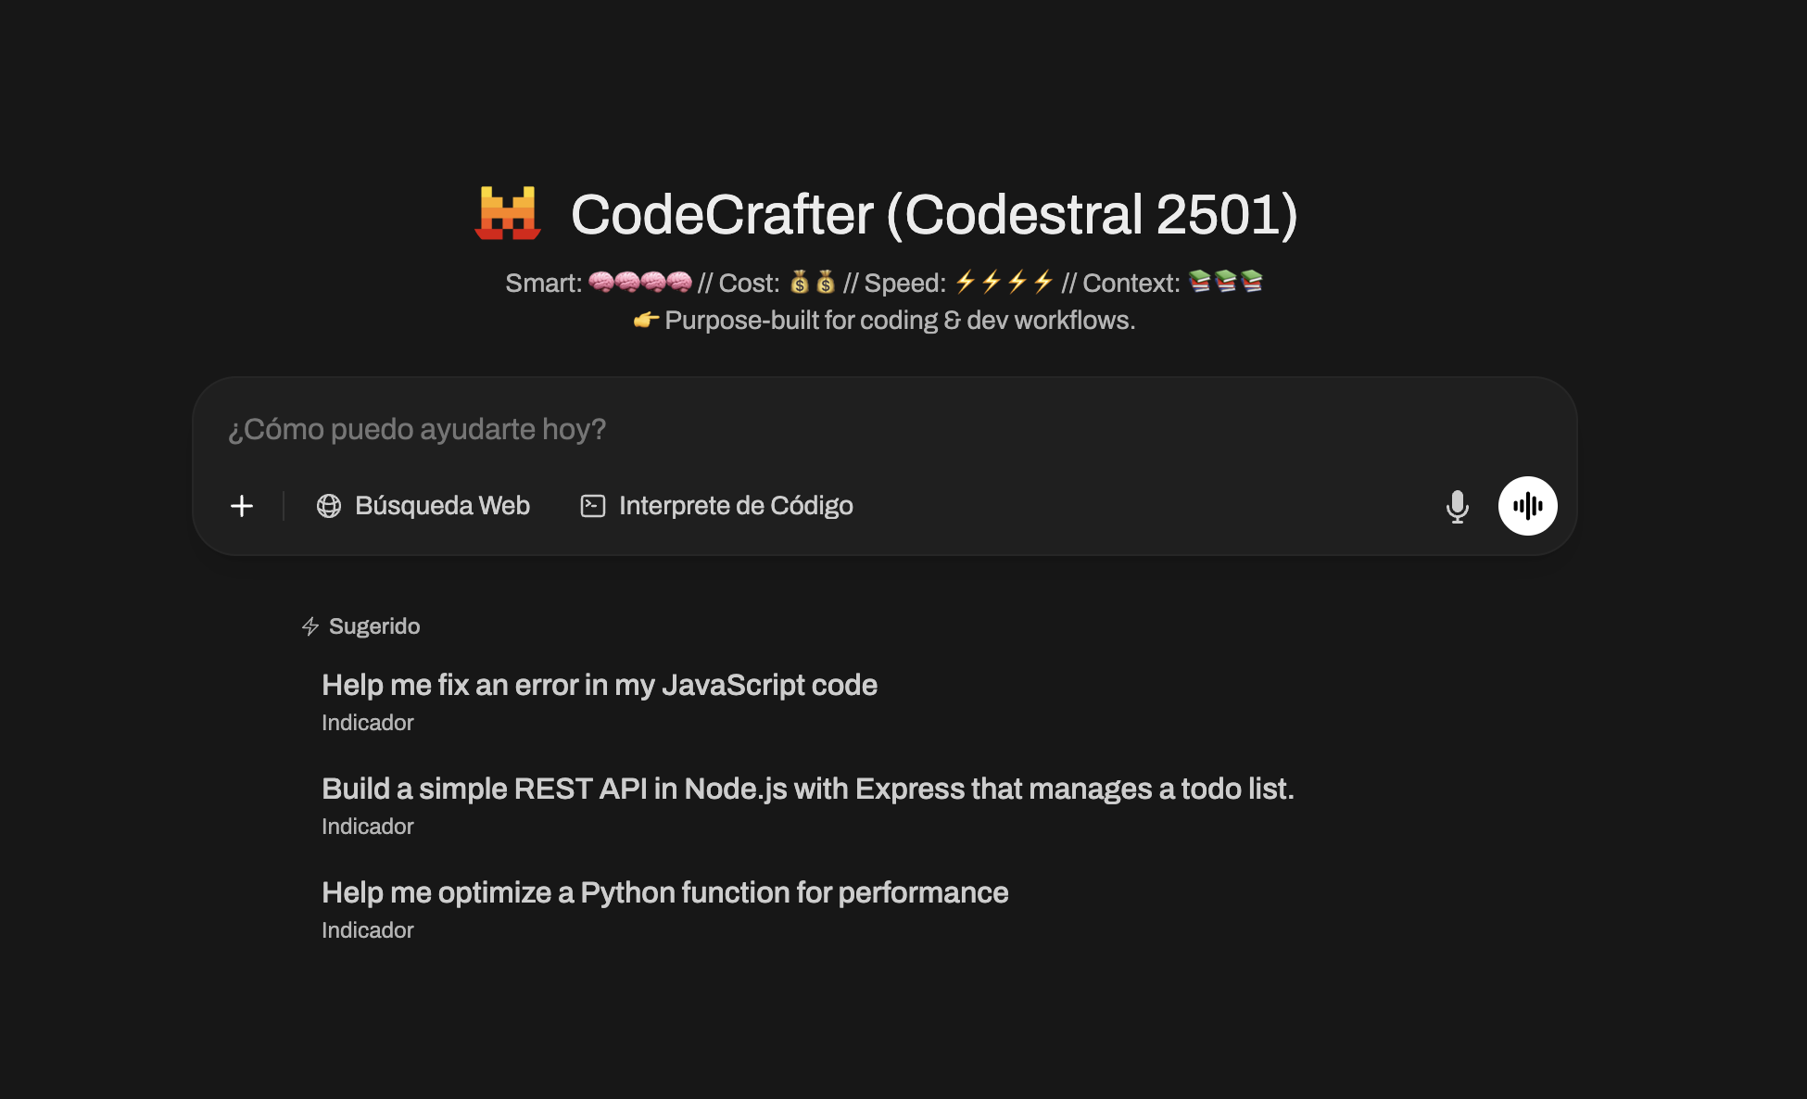Screen dimensions: 1807x1099
Task: Click the orange Mistral model logo
Action: (508, 213)
